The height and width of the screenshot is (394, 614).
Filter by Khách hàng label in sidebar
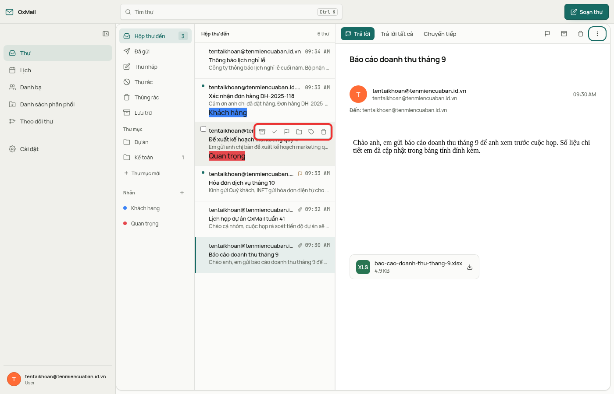[155, 208]
